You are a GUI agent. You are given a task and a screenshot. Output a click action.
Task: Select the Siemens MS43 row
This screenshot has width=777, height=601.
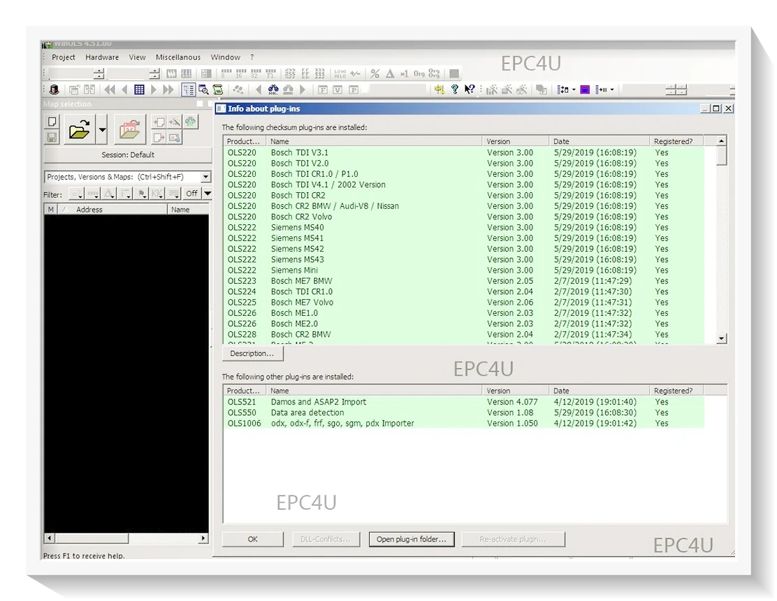463,260
